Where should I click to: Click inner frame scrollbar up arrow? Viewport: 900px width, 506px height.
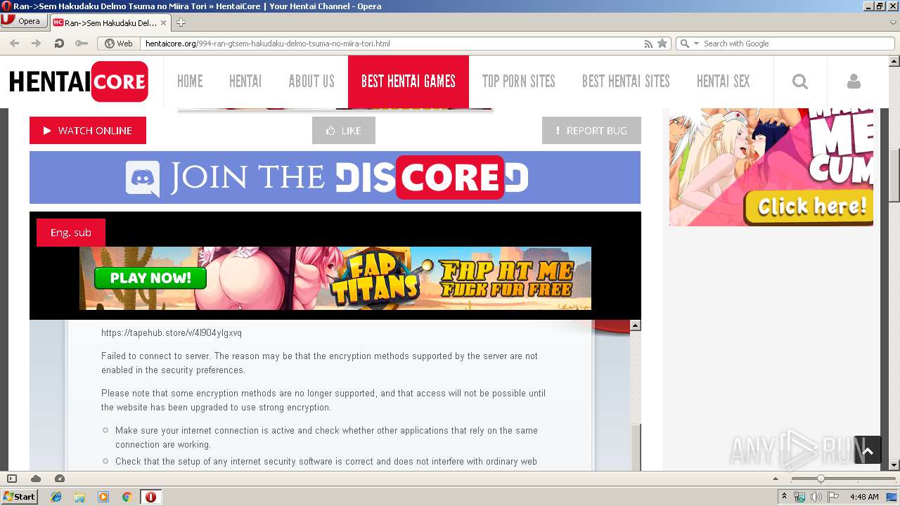click(635, 325)
